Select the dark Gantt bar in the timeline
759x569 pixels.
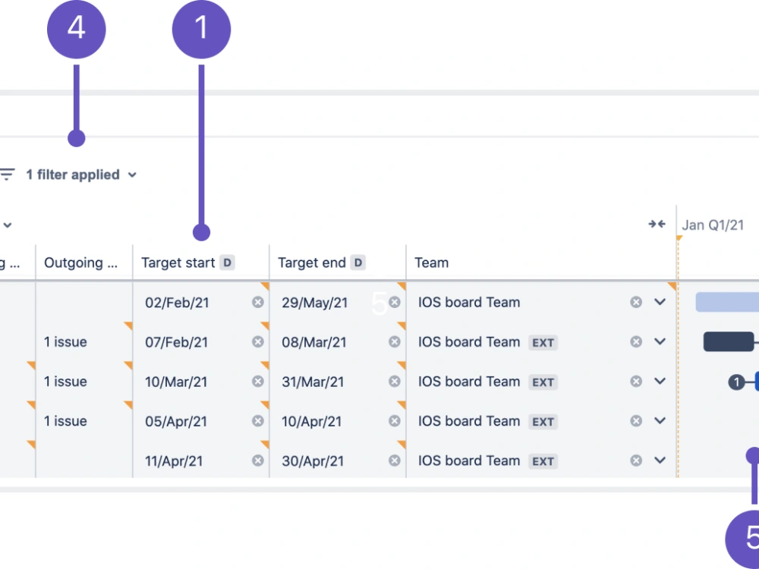728,341
